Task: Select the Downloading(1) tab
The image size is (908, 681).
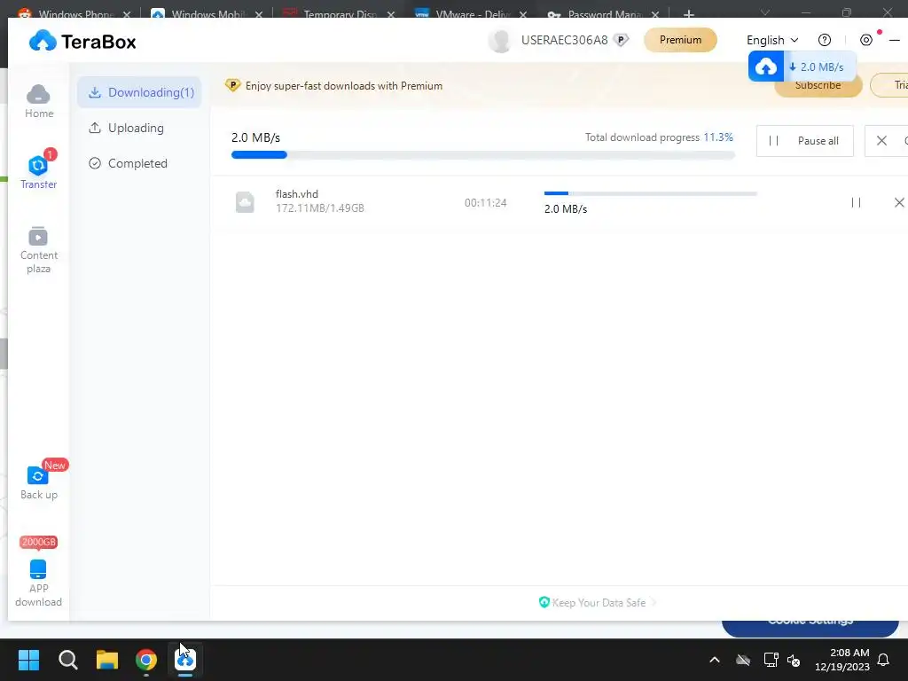Action: point(139,92)
